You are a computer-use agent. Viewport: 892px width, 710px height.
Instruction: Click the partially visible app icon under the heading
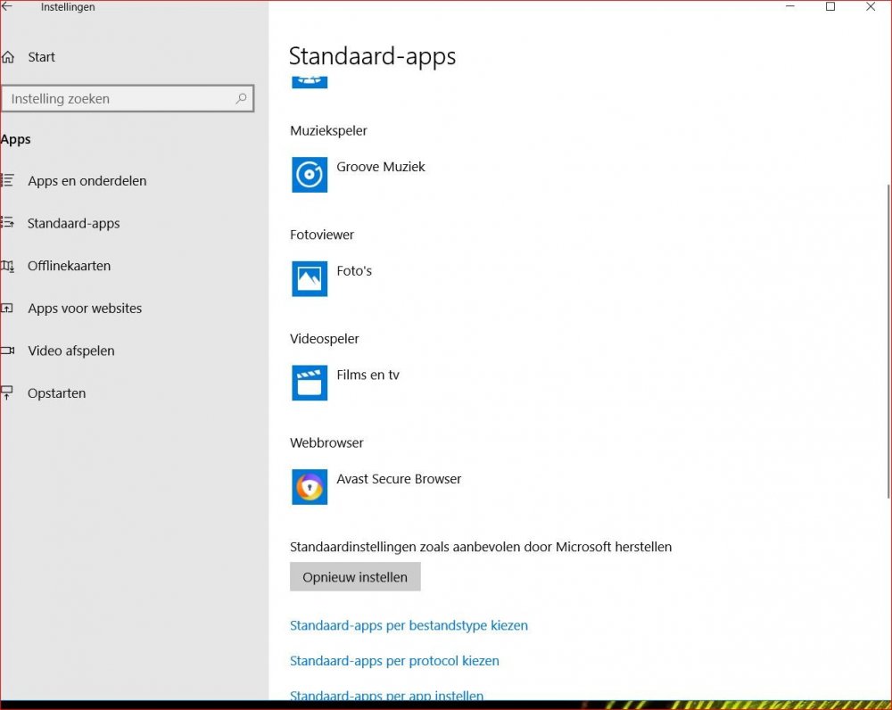click(x=310, y=82)
